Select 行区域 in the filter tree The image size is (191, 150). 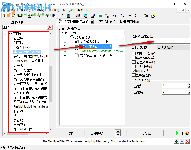click(18, 38)
